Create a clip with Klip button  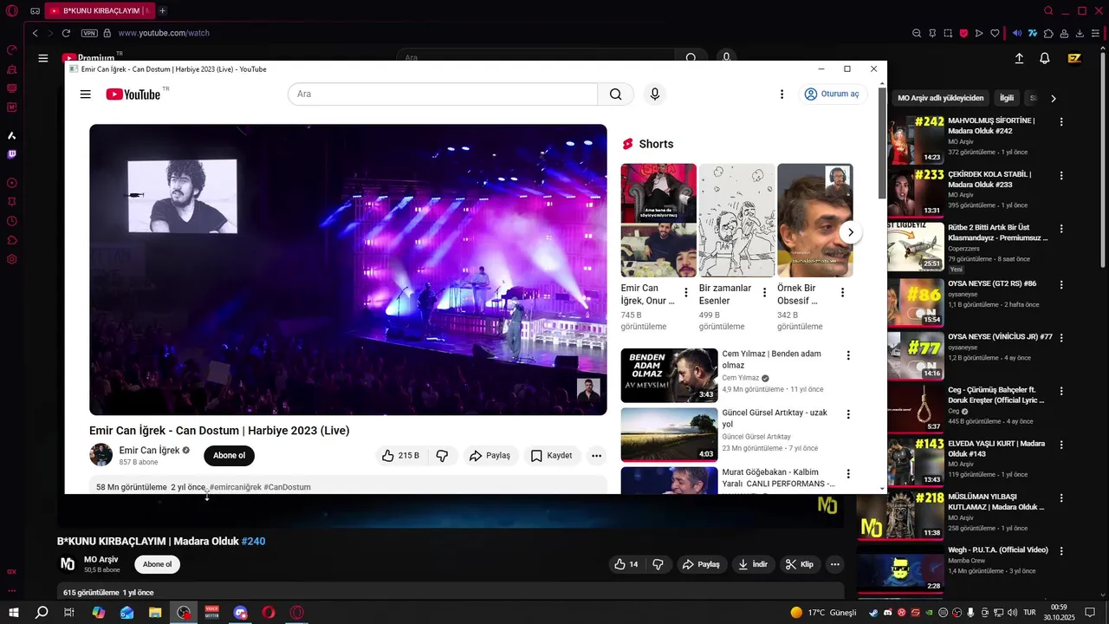tap(799, 564)
